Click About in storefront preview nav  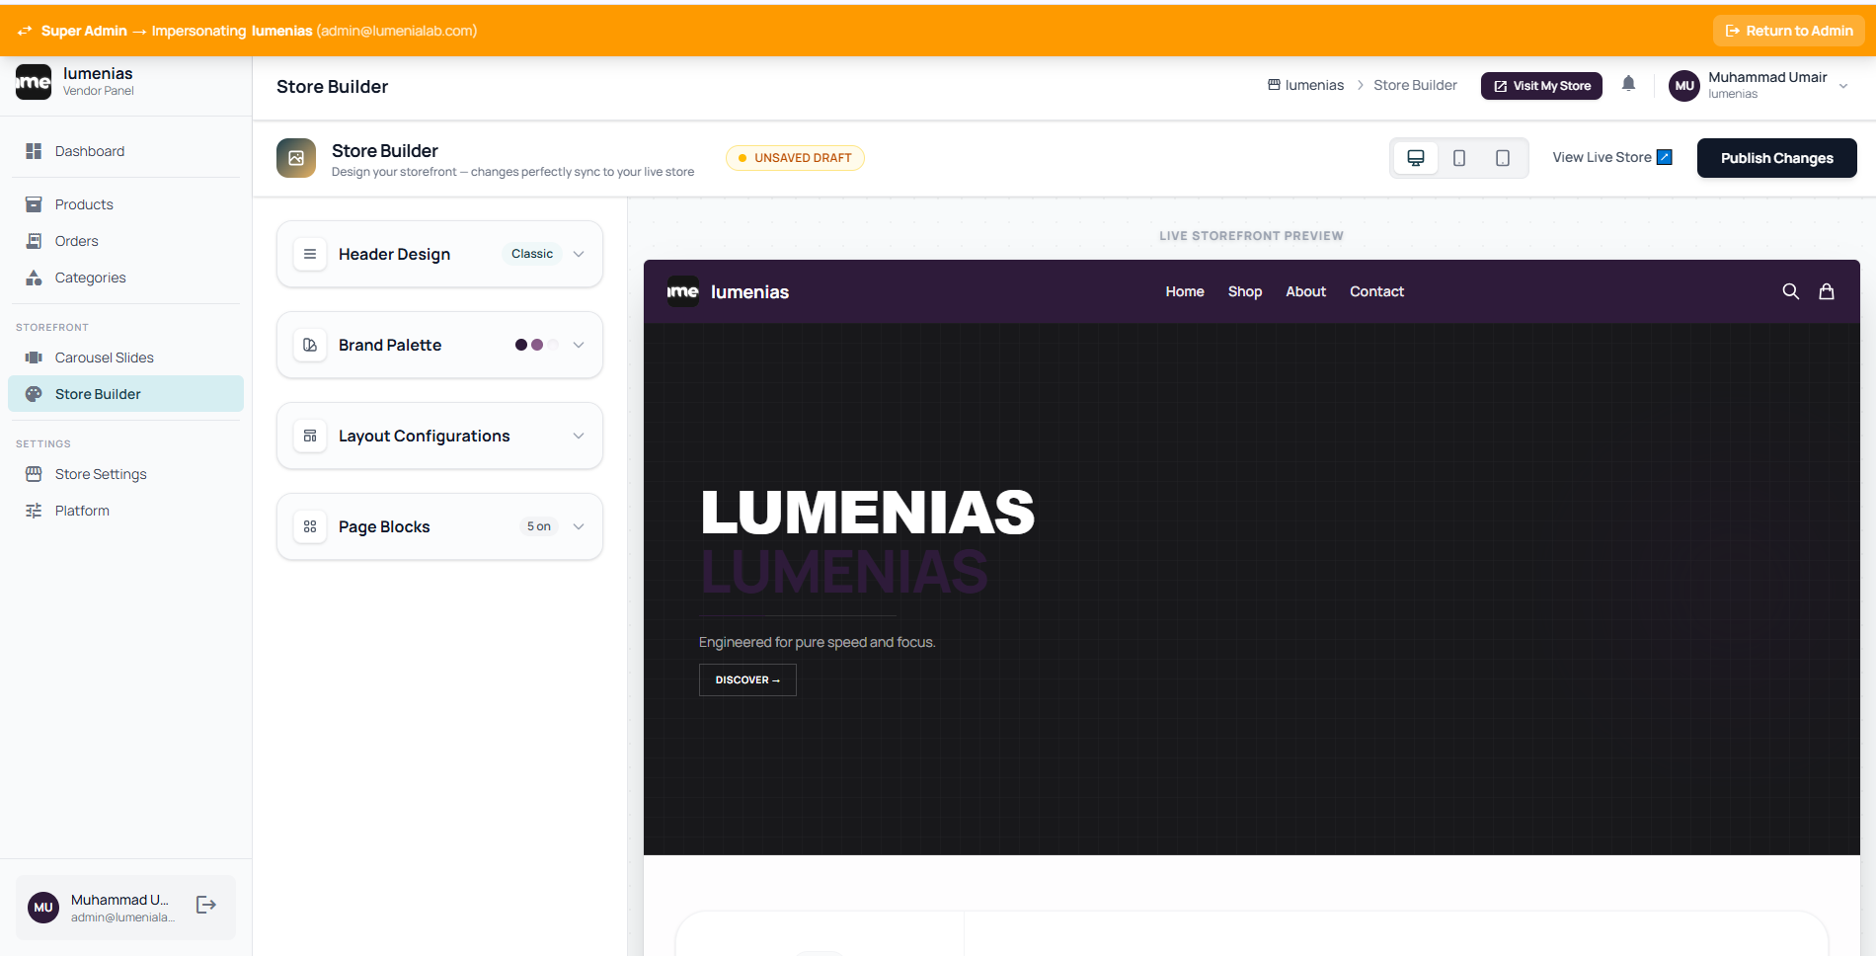coord(1305,291)
